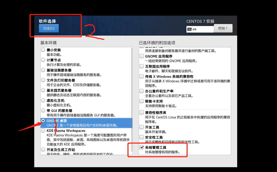Click text 最小虚拟化主机。
The width and height of the screenshot is (277, 172).
click(x=59, y=105)
